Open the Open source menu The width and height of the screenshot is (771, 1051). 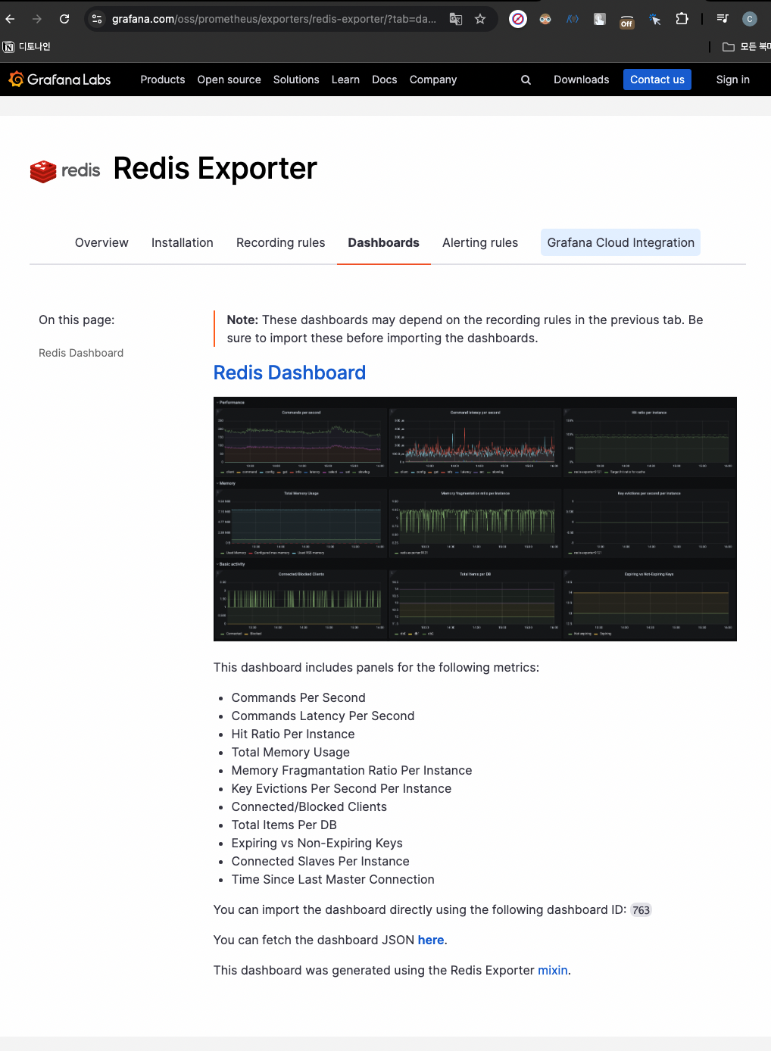pyautogui.click(x=229, y=80)
